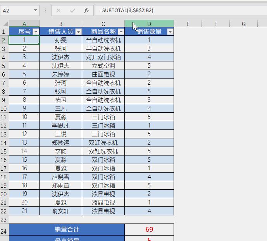Click cell with 王凡

pyautogui.click(x=60, y=108)
